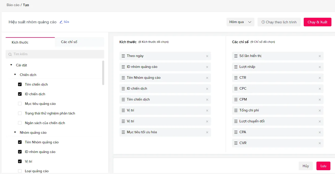Check the Mục tiêu quảng cáo checkbox
The image size is (335, 174).
click(x=20, y=104)
